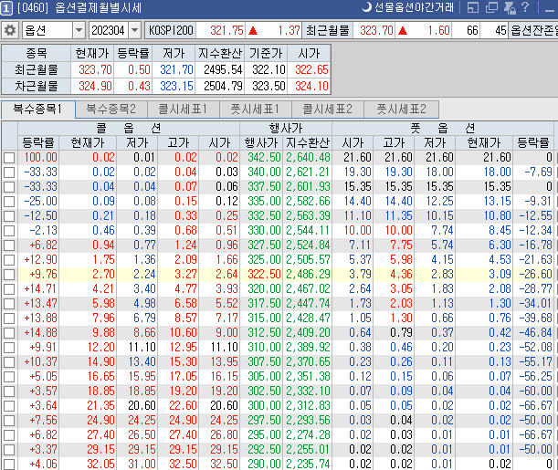Click the red up arrow beside 최근월물 price
The image size is (558, 470).
[x=403, y=31]
